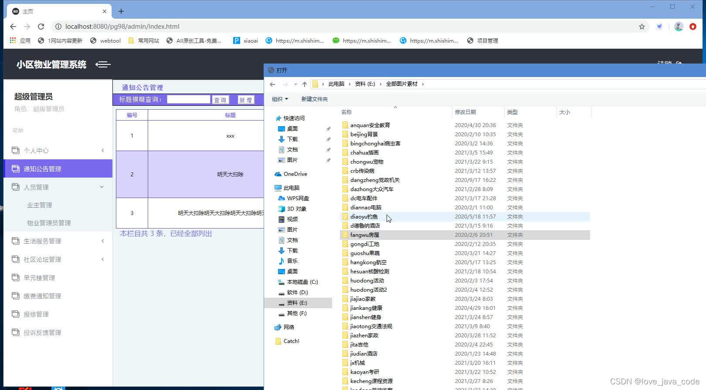Select 网络 in the navigation pane
The width and height of the screenshot is (706, 390).
(x=285, y=327)
